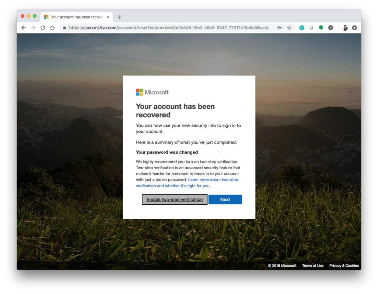The width and height of the screenshot is (378, 294).
Task: Open the Chrome profile avatar
Action: click(x=345, y=28)
